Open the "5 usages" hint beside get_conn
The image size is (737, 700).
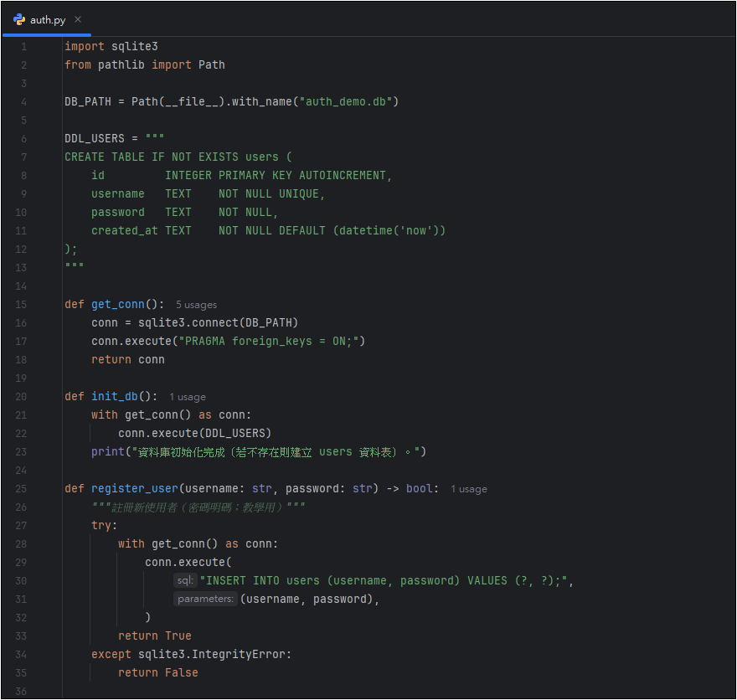coord(196,306)
